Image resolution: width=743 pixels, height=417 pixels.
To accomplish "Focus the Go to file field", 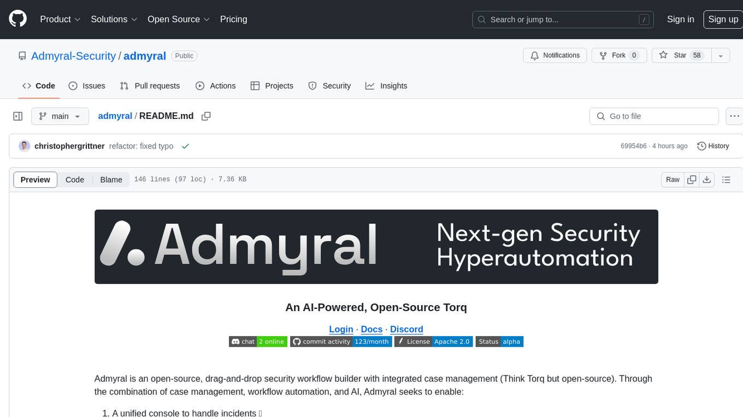I will click(x=654, y=116).
